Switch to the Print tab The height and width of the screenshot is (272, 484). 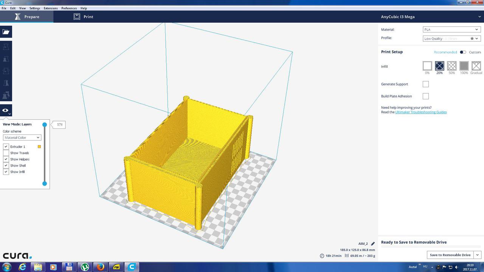click(83, 17)
